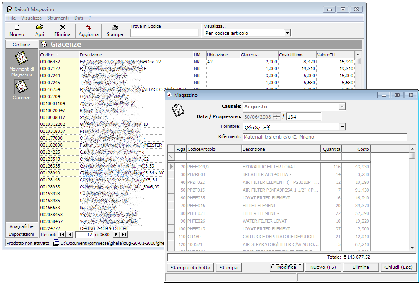This screenshot has height=284, width=420.
Task: Click the Giacenza column header
Action: pyautogui.click(x=259, y=55)
